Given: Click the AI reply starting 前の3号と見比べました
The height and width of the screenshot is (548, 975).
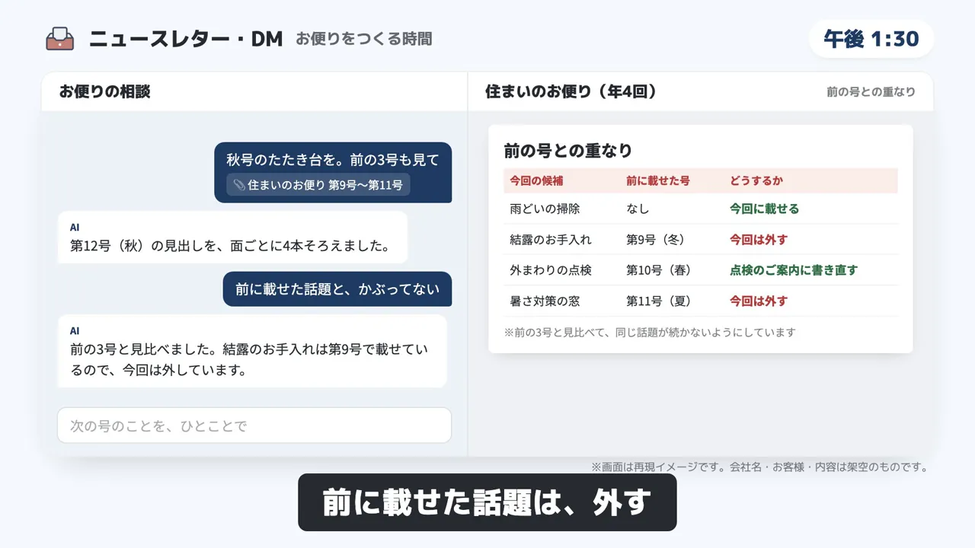Looking at the screenshot, I should coord(252,351).
